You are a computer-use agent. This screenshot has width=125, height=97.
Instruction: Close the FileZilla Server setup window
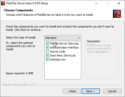pos(119,3)
